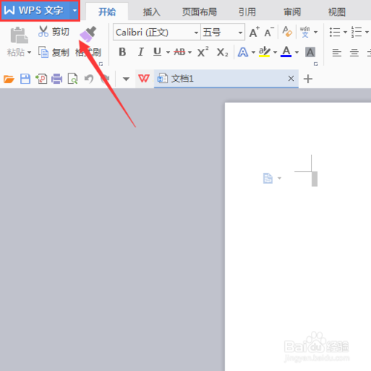Add new document tab with plus
The height and width of the screenshot is (371, 371).
(308, 79)
